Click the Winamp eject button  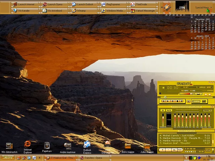point(188,101)
